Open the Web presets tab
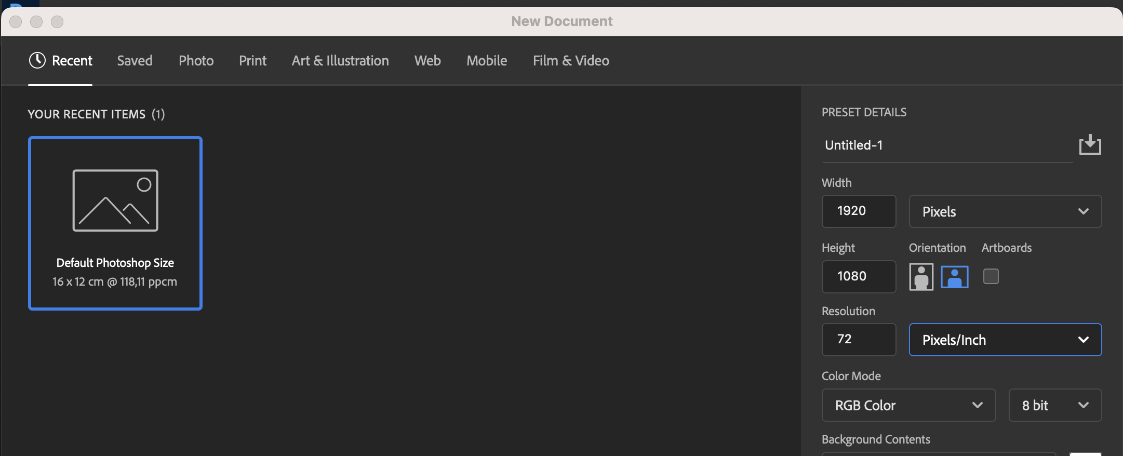This screenshot has height=456, width=1123. (427, 61)
